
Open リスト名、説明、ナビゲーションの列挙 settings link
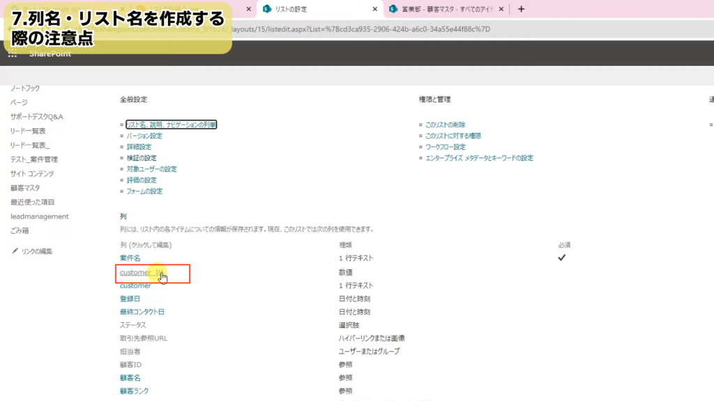tap(171, 125)
